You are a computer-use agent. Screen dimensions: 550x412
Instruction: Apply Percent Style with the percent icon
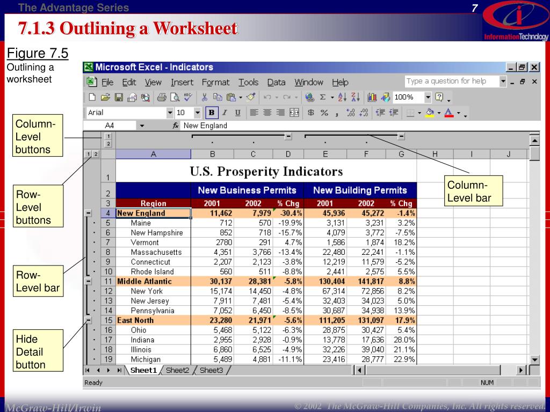(324, 113)
